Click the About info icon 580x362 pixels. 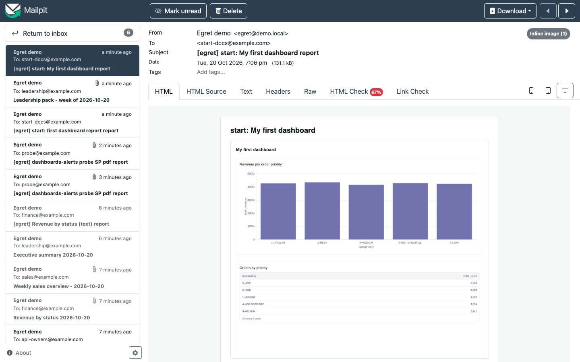[x=10, y=353]
